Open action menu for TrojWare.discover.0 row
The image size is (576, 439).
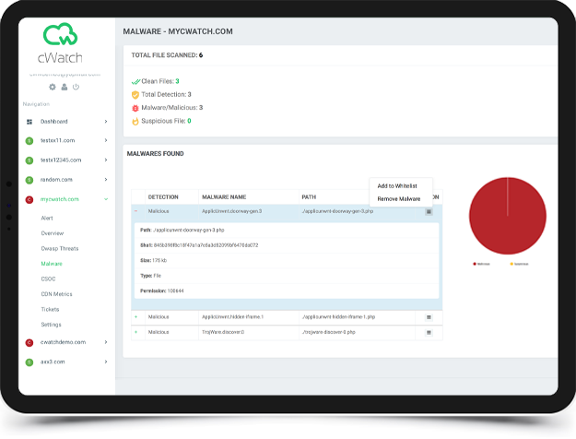[x=429, y=332]
